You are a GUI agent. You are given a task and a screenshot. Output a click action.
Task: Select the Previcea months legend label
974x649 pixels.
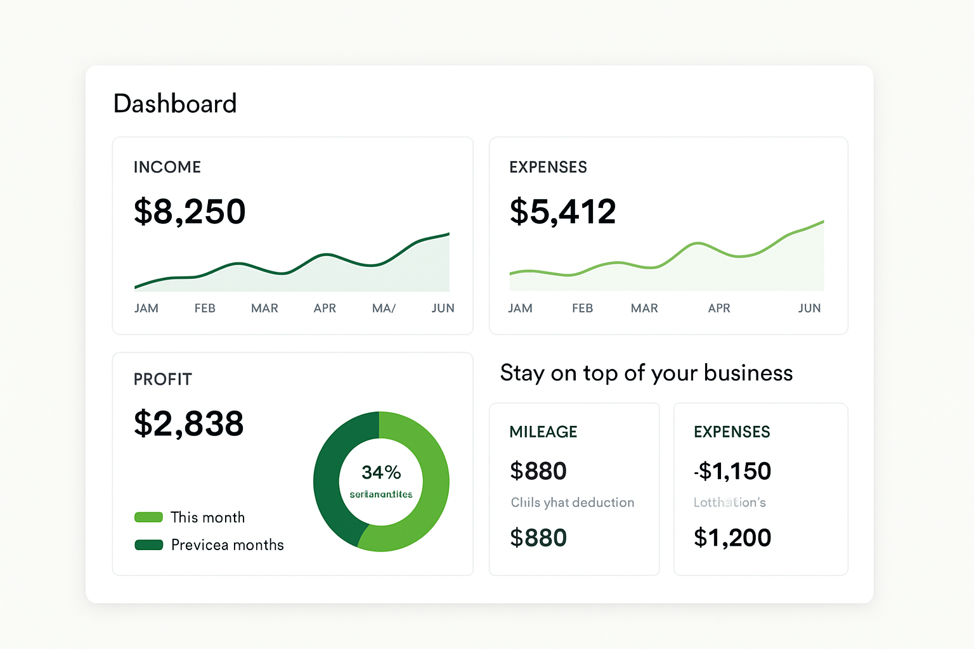click(228, 545)
